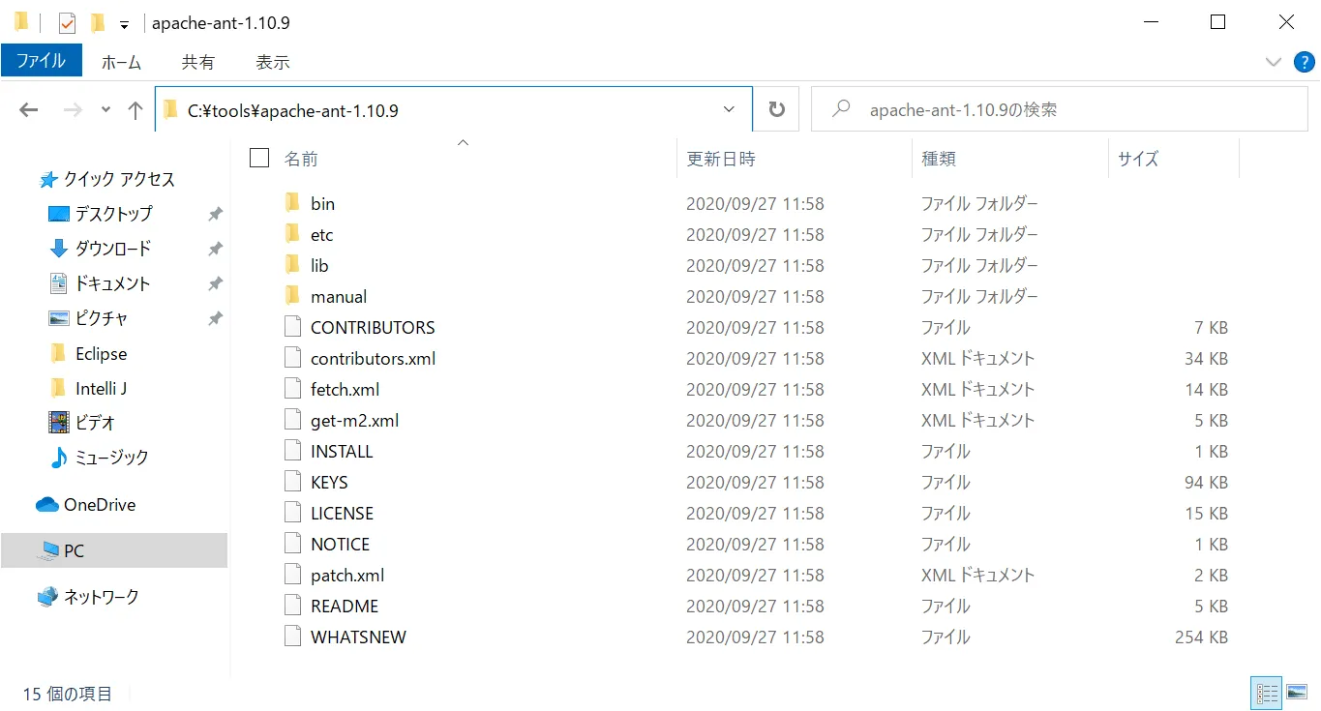Open the bin folder icon
Image resolution: width=1321 pixels, height=711 pixels.
pos(293,203)
